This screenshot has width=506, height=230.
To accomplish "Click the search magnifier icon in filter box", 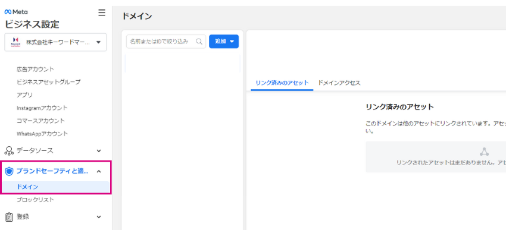I will (199, 42).
